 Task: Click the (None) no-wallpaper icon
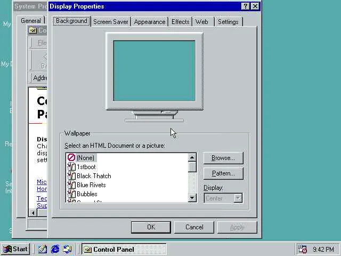coord(71,158)
